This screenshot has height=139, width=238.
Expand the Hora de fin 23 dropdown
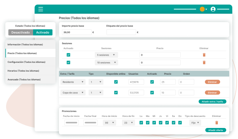tap(128, 123)
